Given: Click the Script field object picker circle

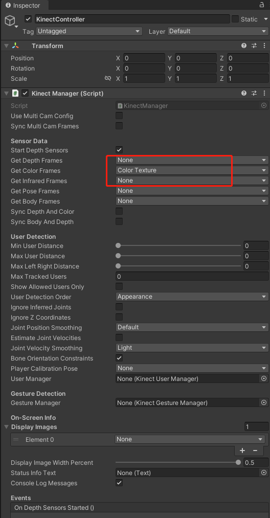Looking at the screenshot, I should [264, 105].
